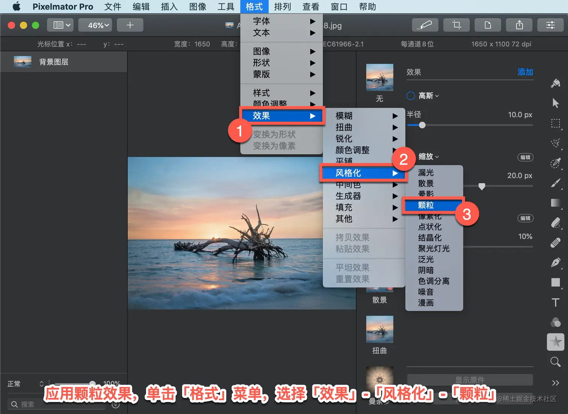
Task: Choose 色调分离 effect
Action: 434,281
